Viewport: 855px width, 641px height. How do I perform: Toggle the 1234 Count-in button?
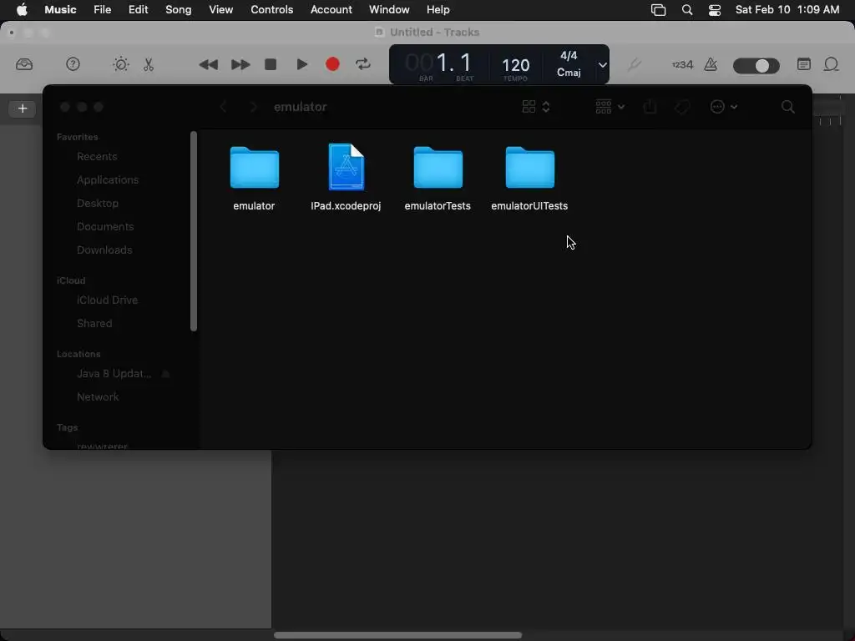pyautogui.click(x=682, y=64)
